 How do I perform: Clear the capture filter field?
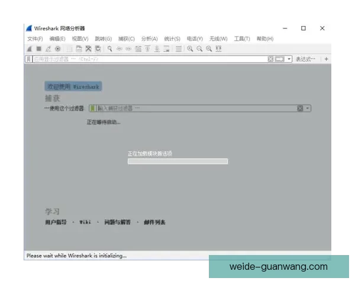(x=300, y=108)
